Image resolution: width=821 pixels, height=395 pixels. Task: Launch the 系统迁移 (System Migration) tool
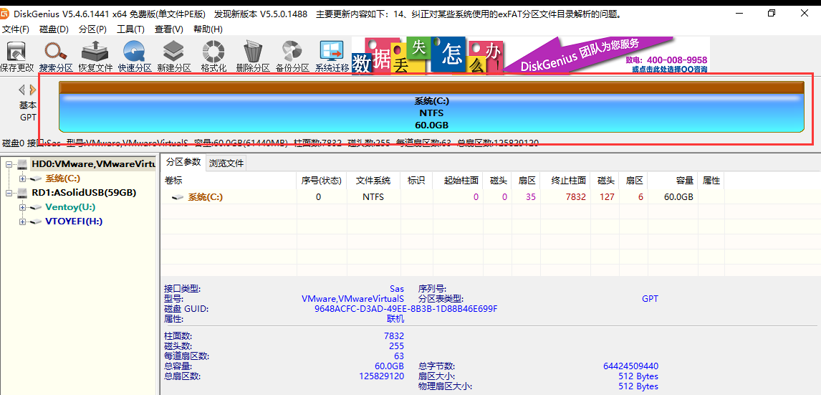[332, 56]
